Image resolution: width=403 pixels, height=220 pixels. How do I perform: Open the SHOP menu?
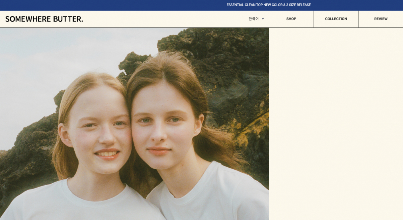click(291, 19)
